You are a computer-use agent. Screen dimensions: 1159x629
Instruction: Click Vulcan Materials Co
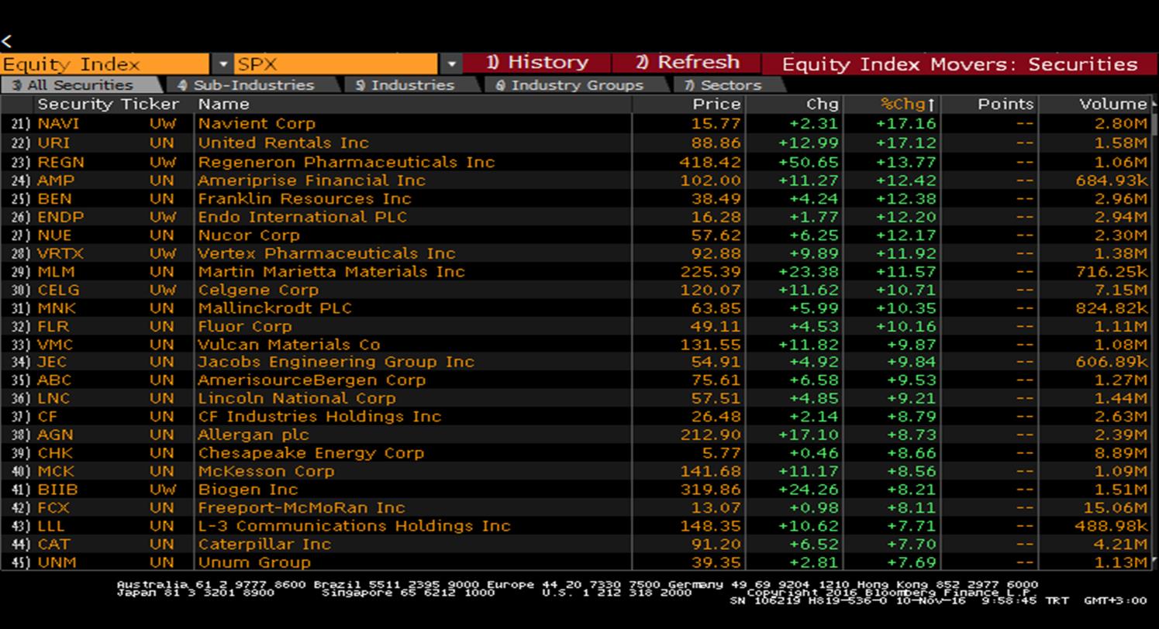click(289, 345)
